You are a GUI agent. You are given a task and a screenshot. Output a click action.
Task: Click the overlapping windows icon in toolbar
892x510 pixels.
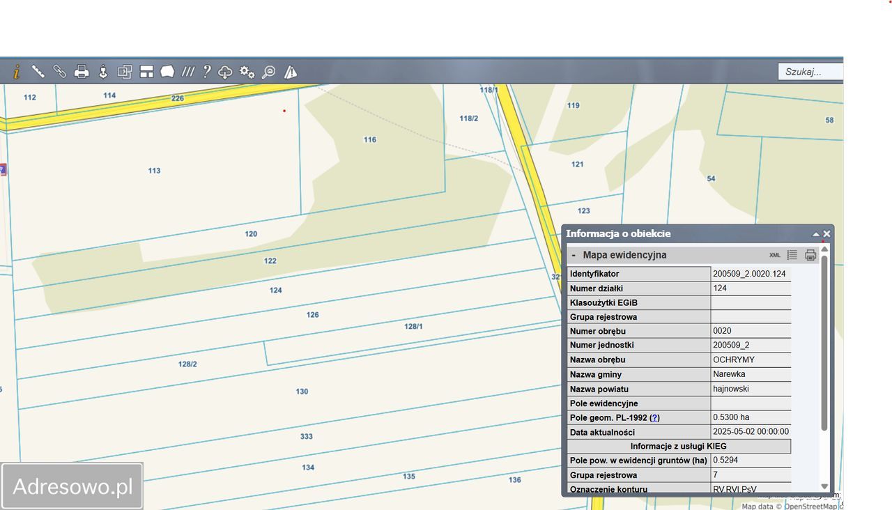click(x=125, y=72)
